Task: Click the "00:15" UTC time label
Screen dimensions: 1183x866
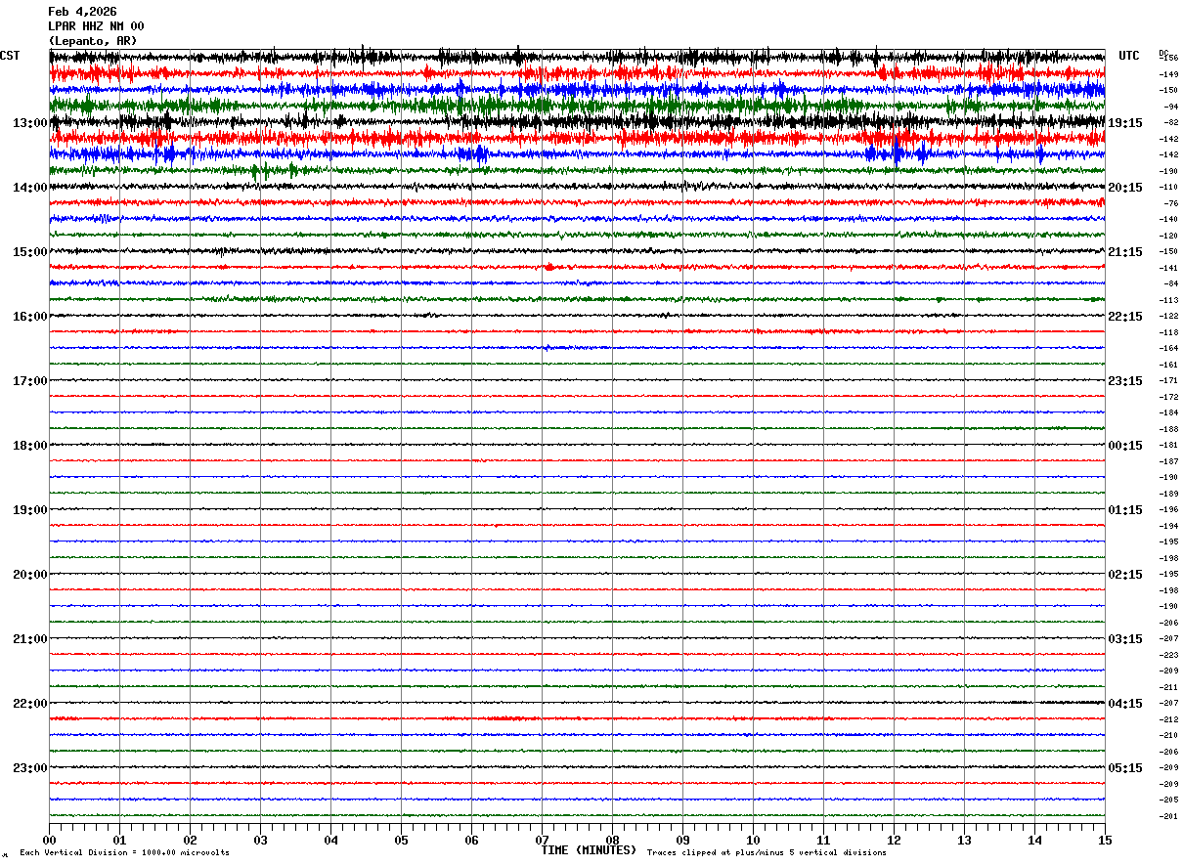Action: 1124,446
